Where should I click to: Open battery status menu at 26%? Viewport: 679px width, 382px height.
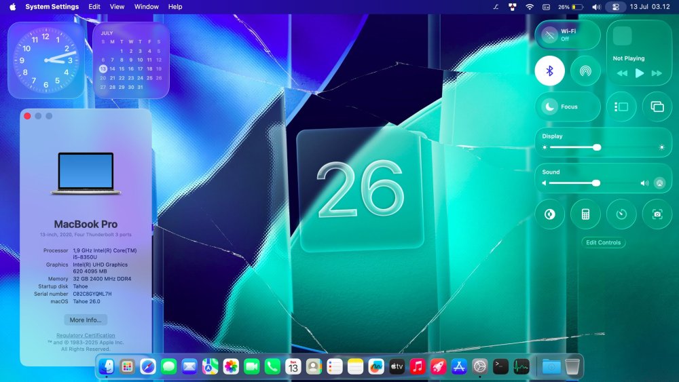[x=570, y=7]
